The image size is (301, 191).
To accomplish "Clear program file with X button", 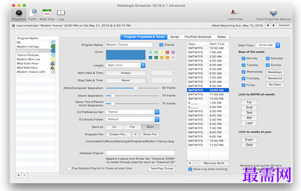I will 136,134.
